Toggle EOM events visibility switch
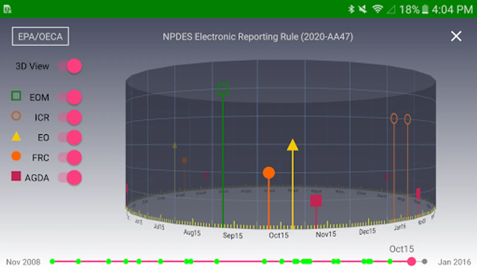This screenshot has width=477, height=268. (70, 97)
